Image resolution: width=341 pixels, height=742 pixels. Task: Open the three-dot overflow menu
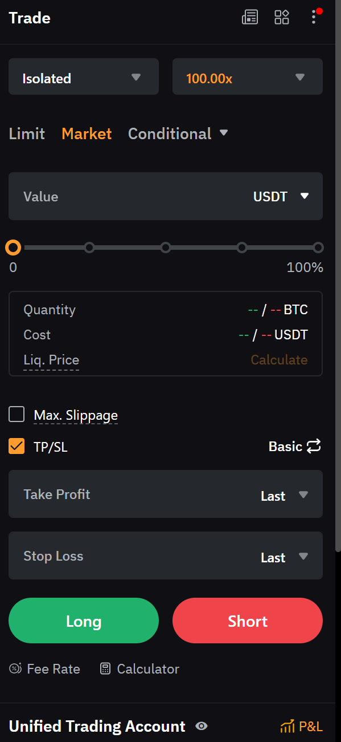click(x=314, y=18)
